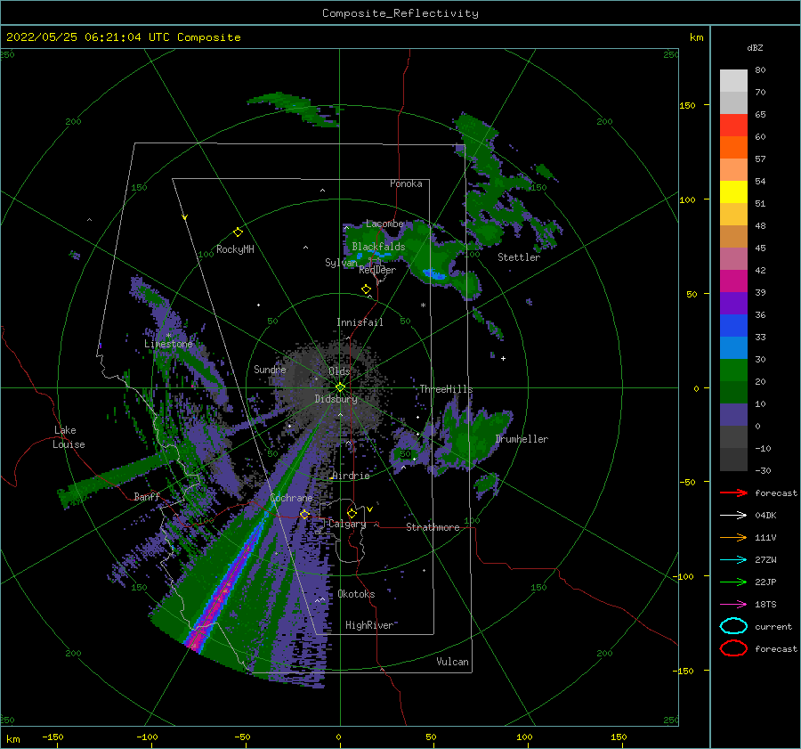
Task: Click the Composite_Reflectivity title
Action: pyautogui.click(x=400, y=13)
